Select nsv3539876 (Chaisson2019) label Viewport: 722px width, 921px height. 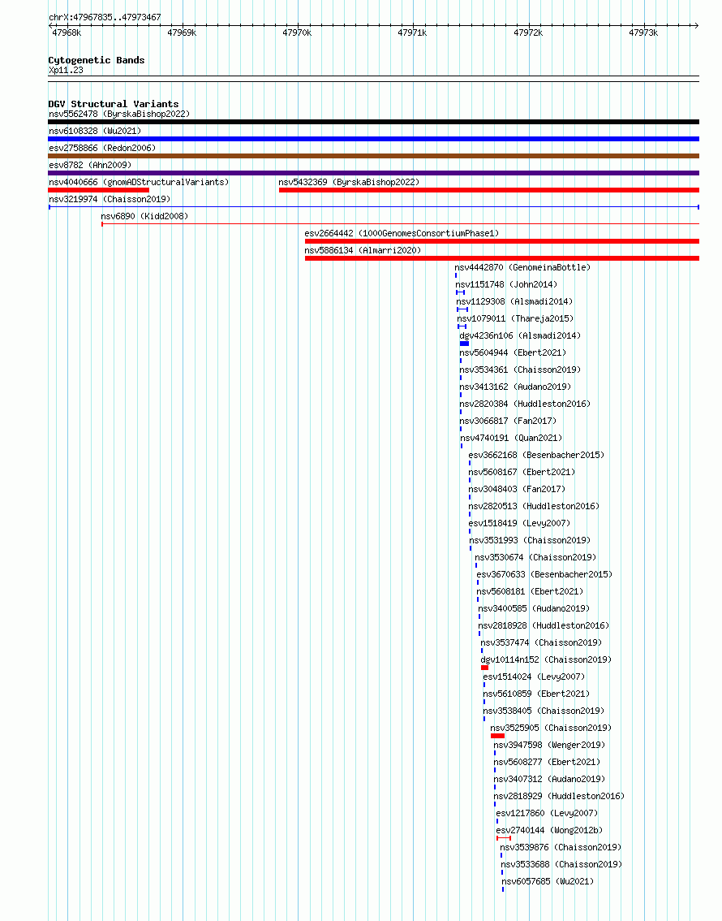tap(560, 846)
